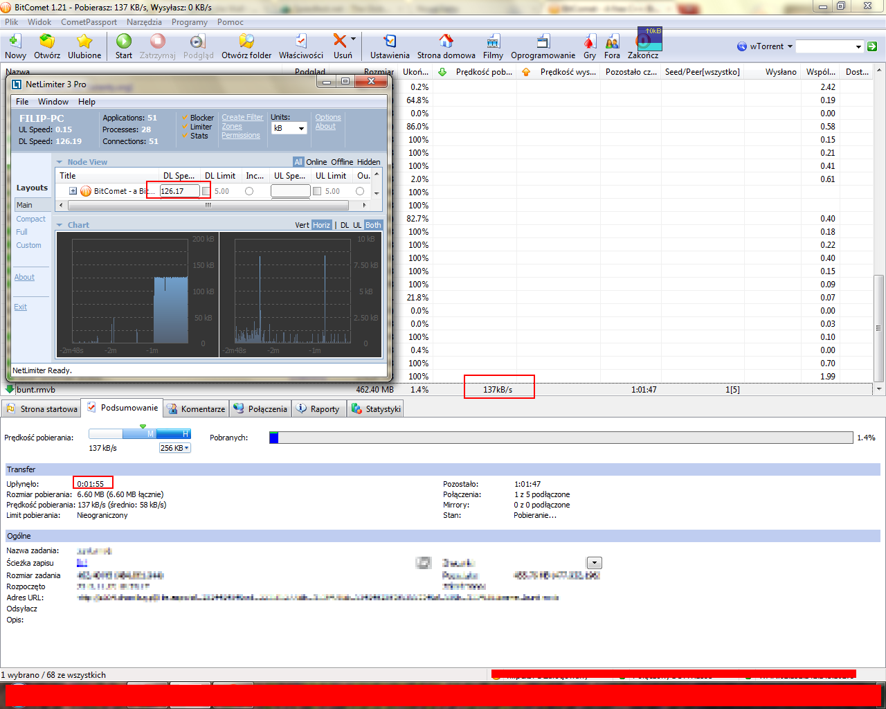Image resolution: width=886 pixels, height=709 pixels.
Task: Switch the chart to Vert orientation
Action: (302, 225)
